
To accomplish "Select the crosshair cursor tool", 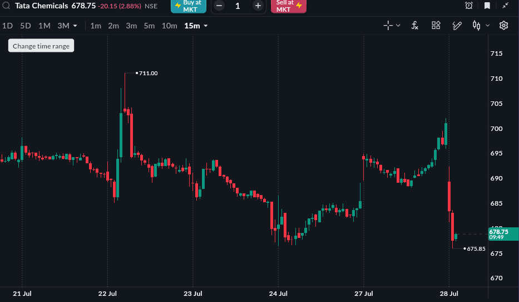I will point(388,26).
